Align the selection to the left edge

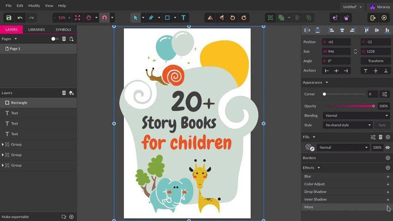pos(332,31)
